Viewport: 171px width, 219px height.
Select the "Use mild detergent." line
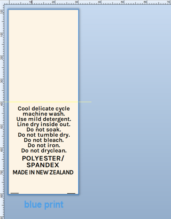coord(44,119)
